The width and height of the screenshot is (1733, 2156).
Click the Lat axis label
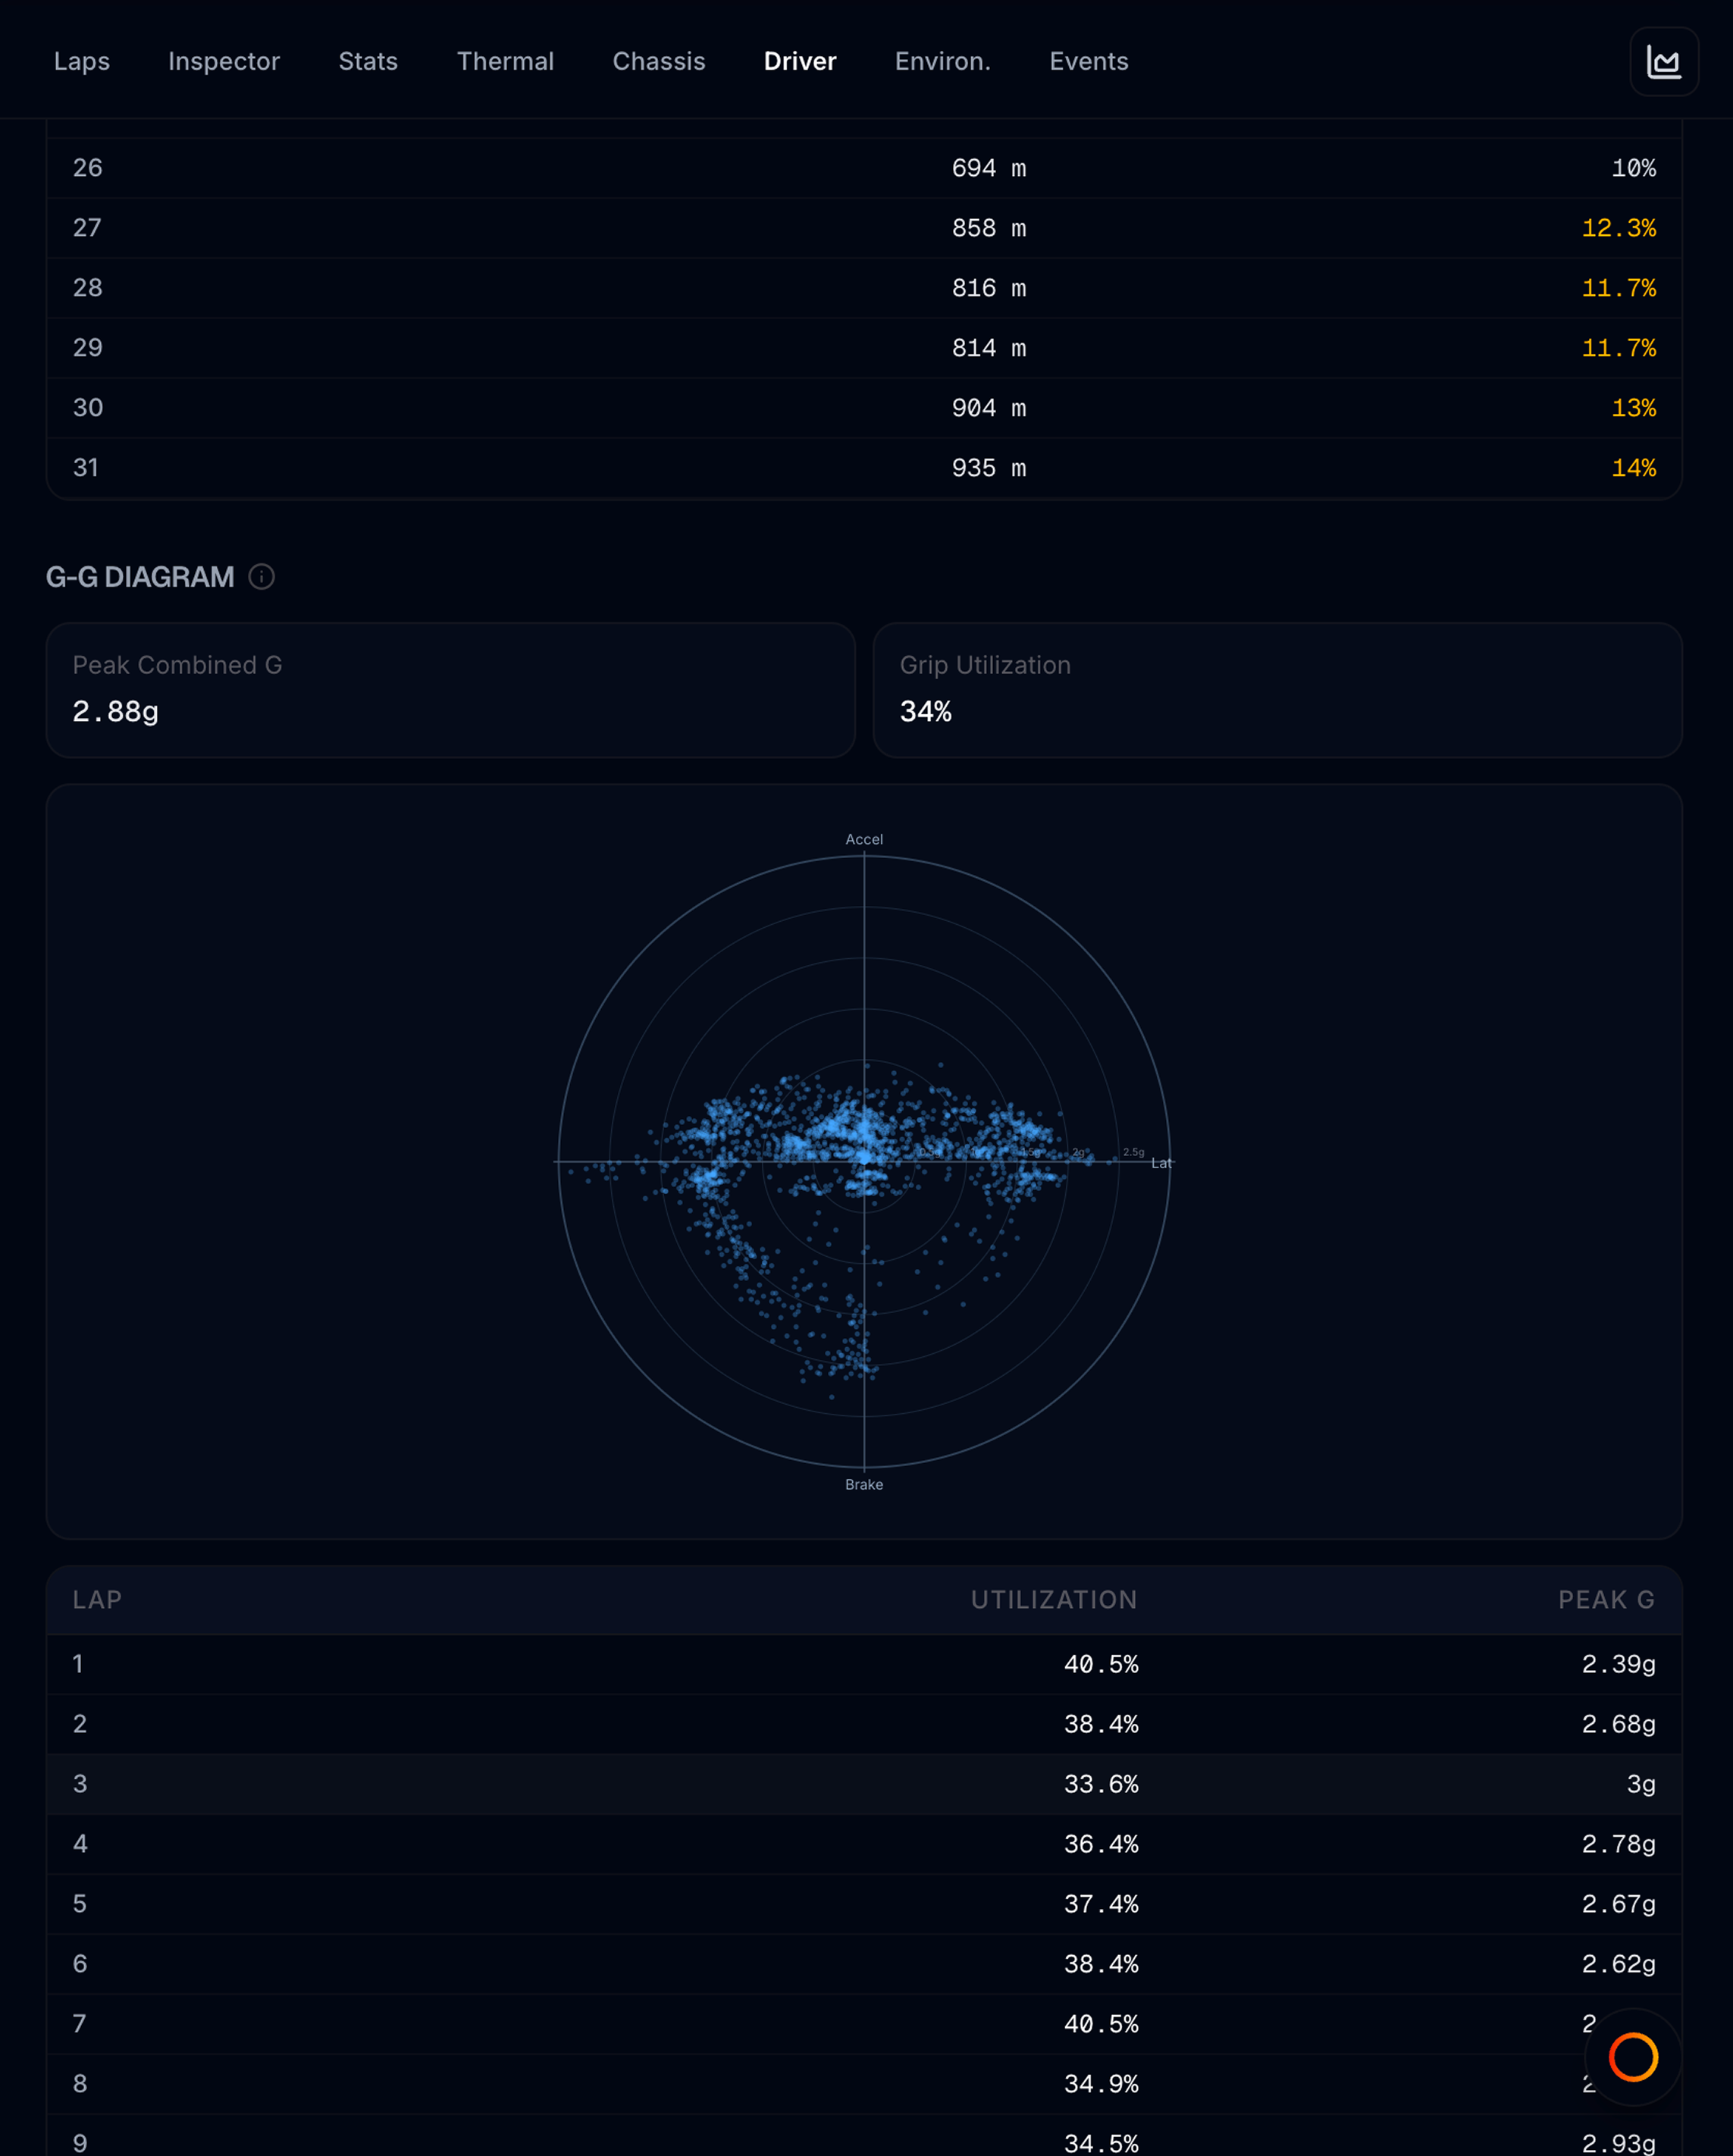point(1161,1163)
